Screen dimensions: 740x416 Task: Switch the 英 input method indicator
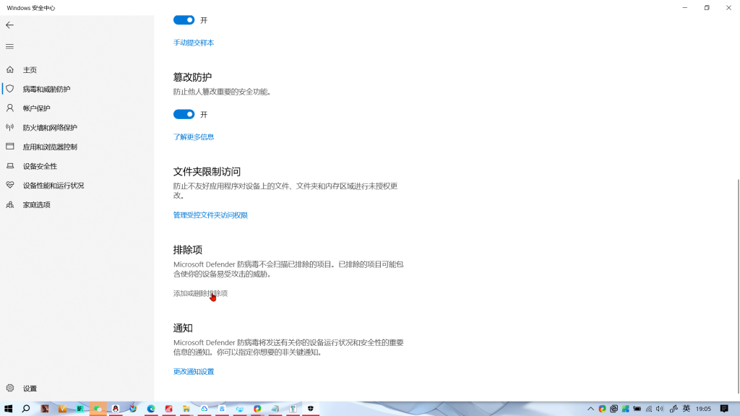coord(687,409)
